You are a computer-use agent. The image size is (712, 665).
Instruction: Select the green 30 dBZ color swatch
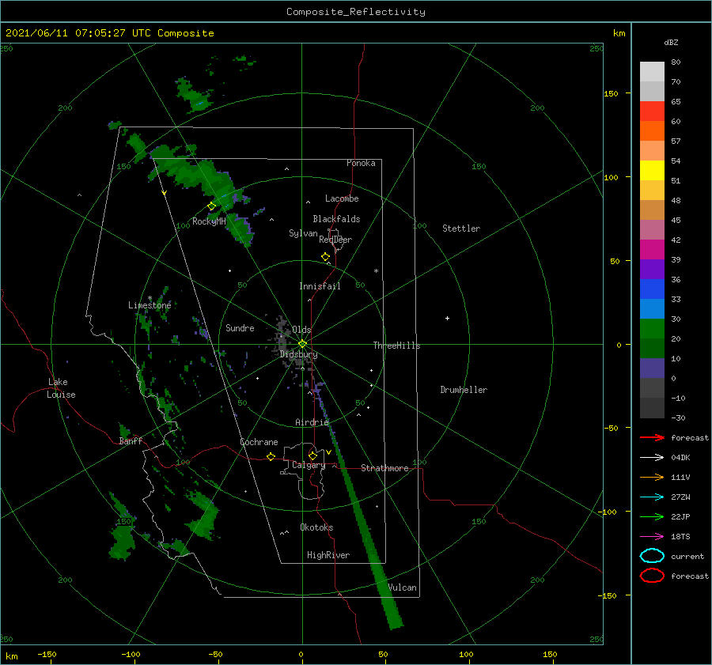652,328
